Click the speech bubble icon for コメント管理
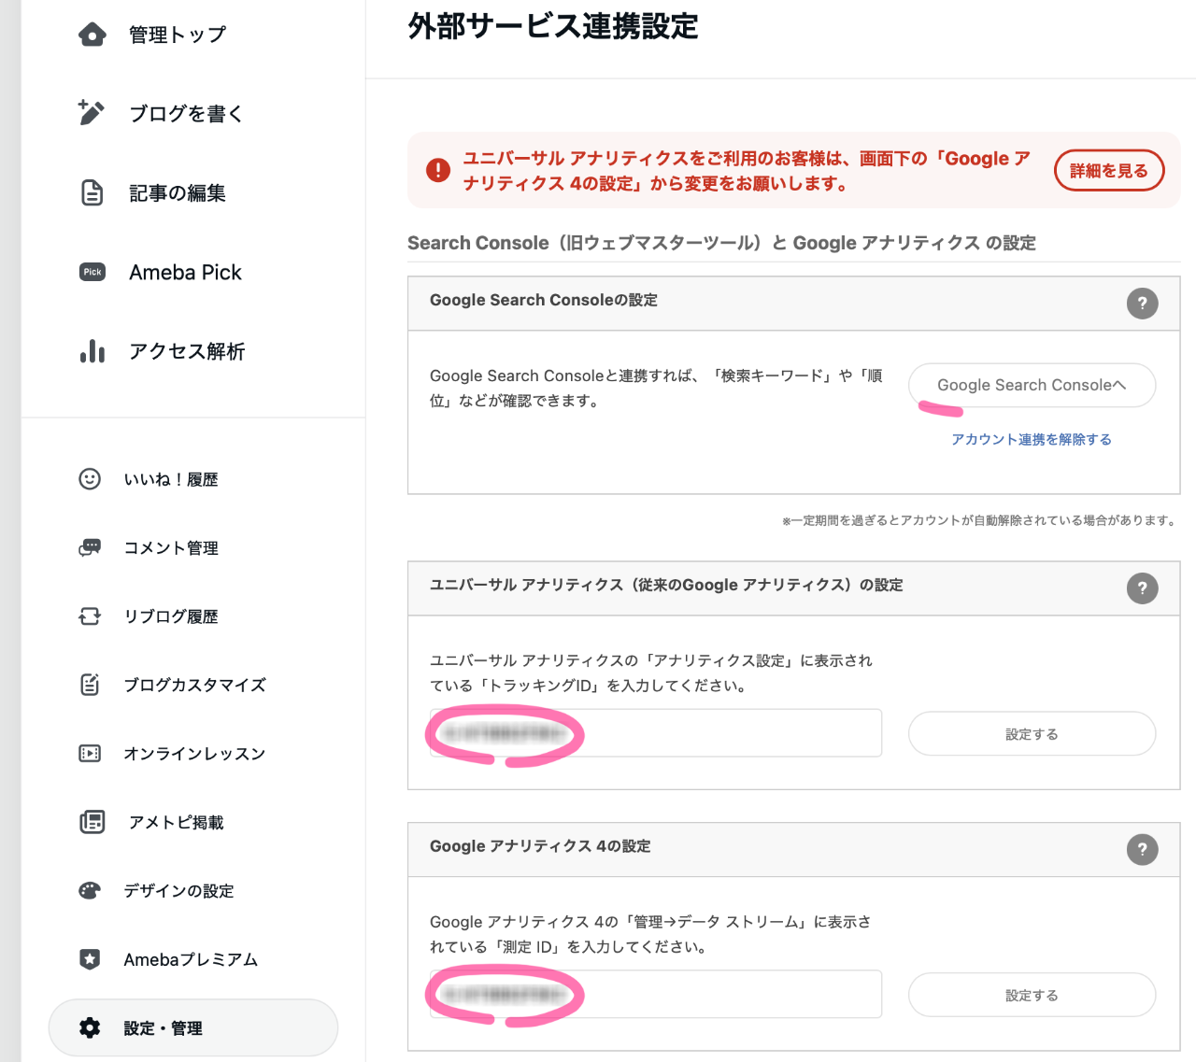 pyautogui.click(x=90, y=548)
